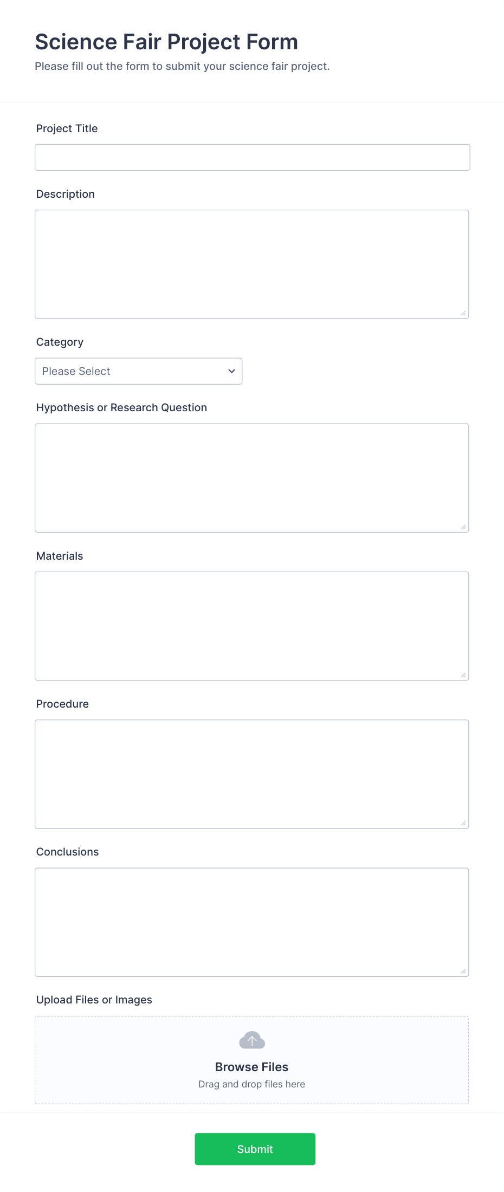Image resolution: width=504 pixels, height=1192 pixels.
Task: Click the Project Title label
Action: (67, 128)
